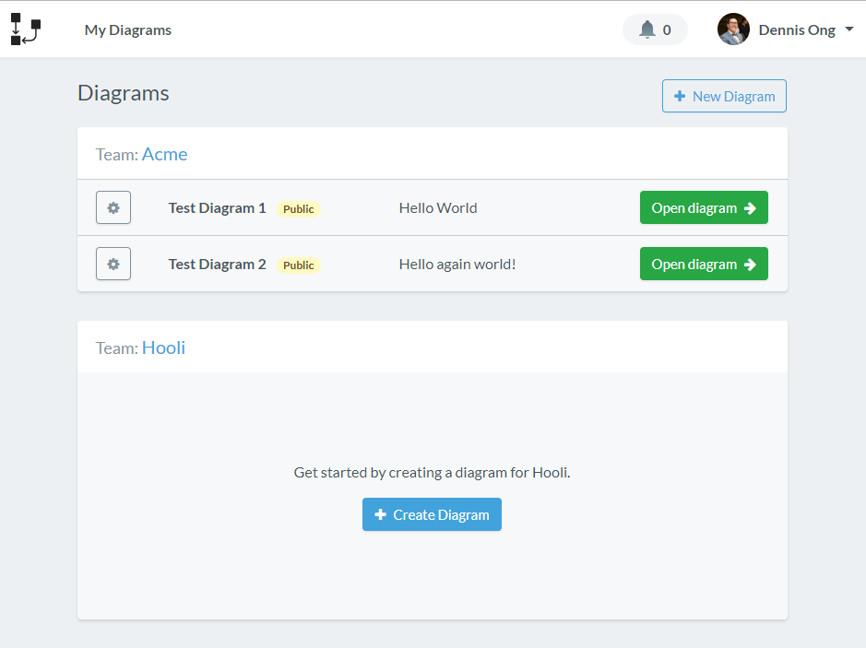Screen dimensions: 866x648
Task: Open diagram Test Diagram 2
Action: pyautogui.click(x=704, y=264)
